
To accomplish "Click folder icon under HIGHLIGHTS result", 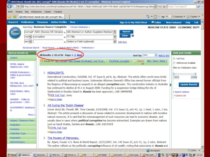I will coord(49,99).
